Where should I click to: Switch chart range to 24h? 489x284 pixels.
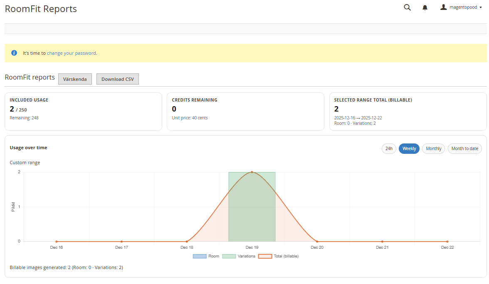(389, 149)
